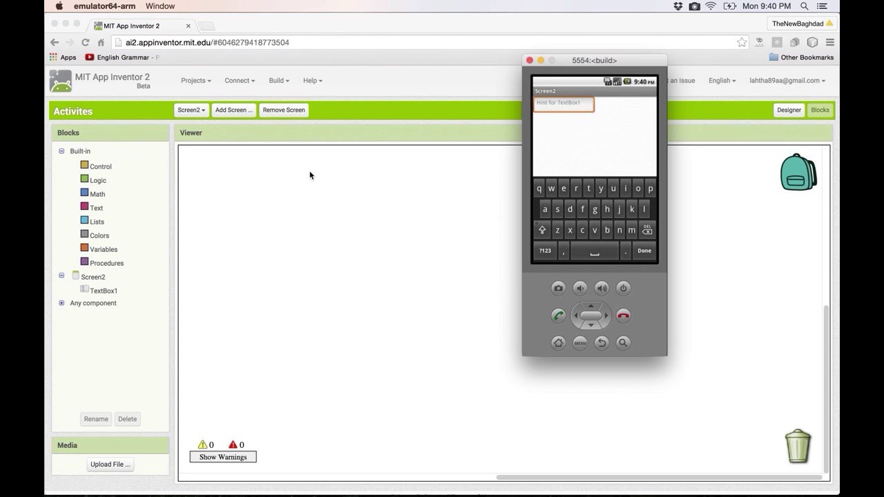
Task: Click the yellow warning triangle counter
Action: point(202,445)
